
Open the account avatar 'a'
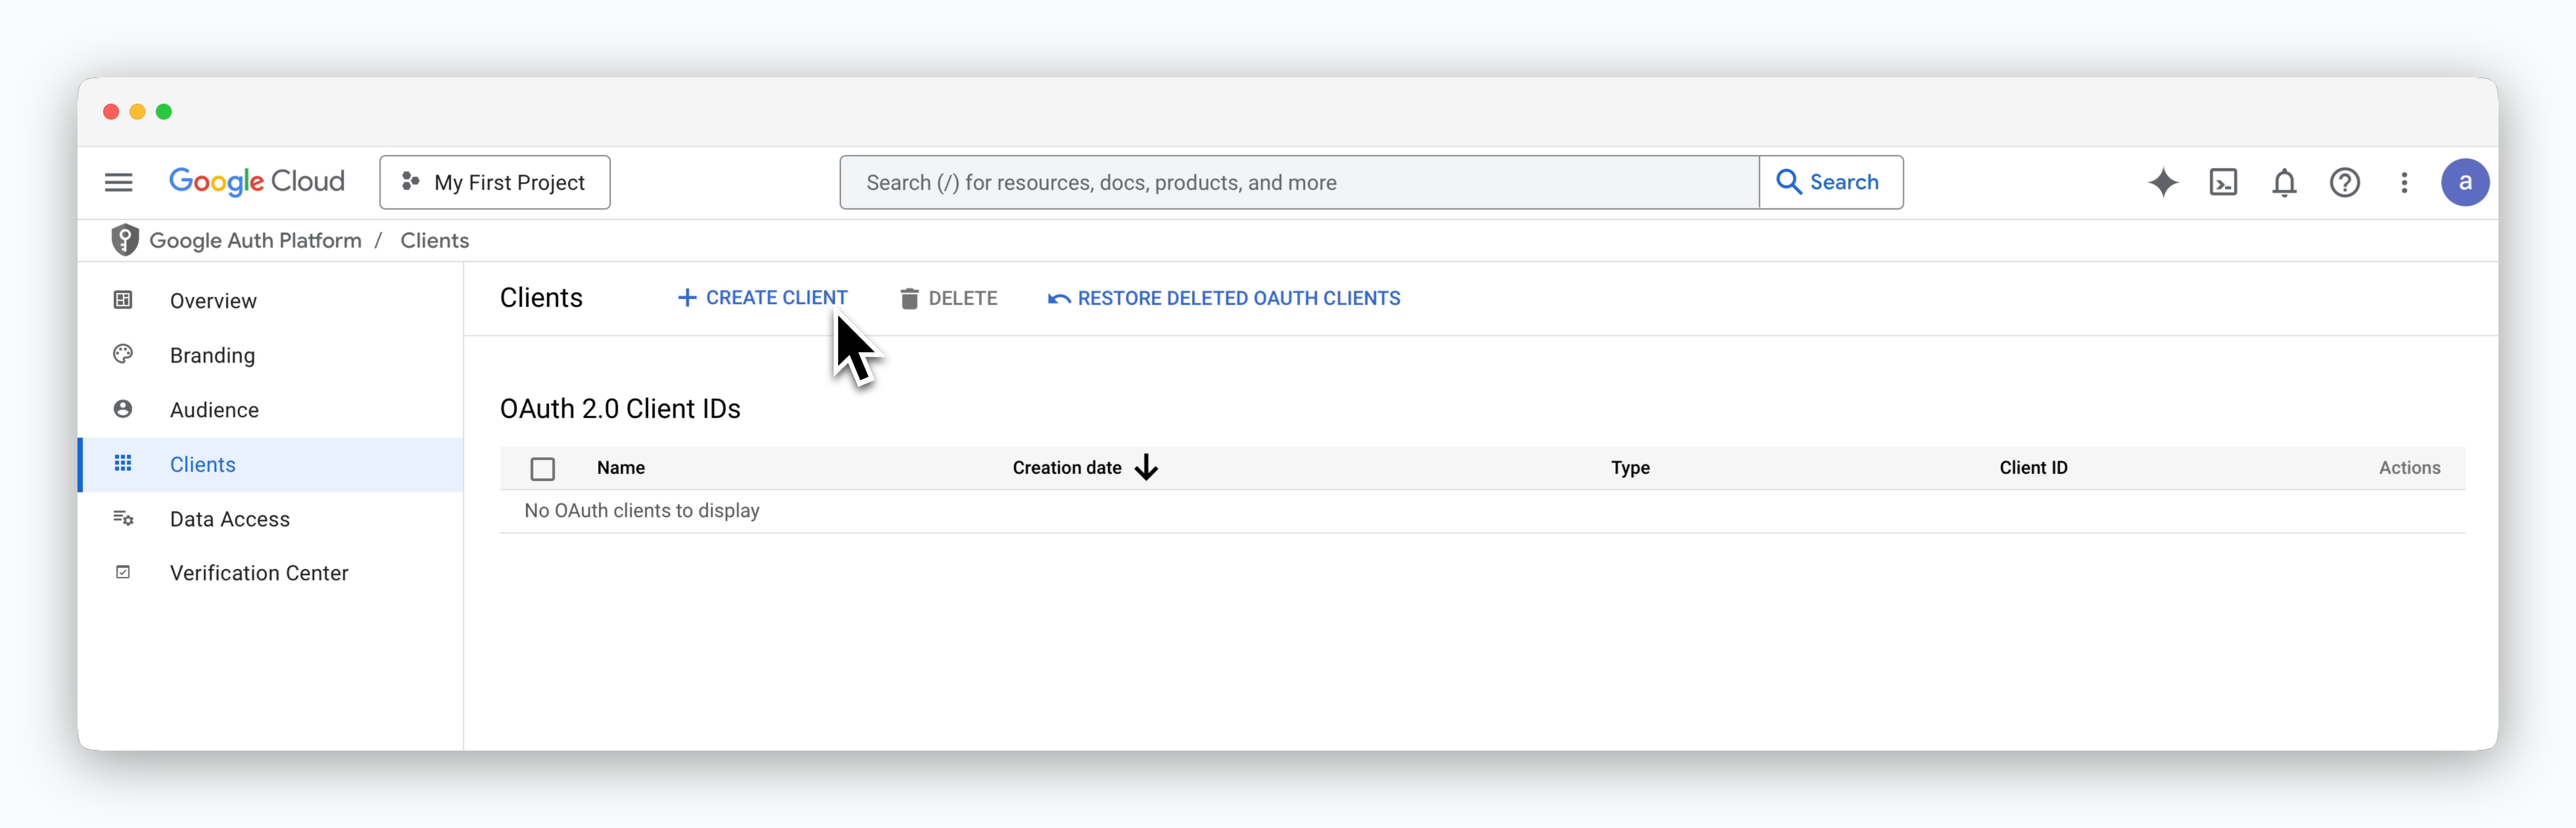2465,182
